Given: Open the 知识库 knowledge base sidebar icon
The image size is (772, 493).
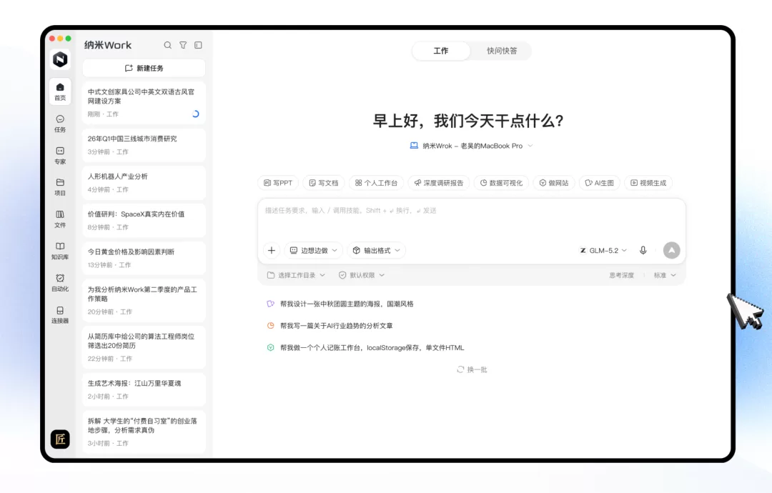Looking at the screenshot, I should (x=60, y=251).
